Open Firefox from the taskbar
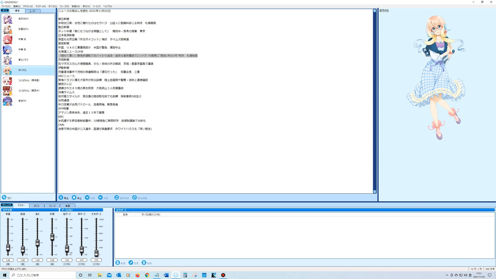This screenshot has width=496, height=279. pyautogui.click(x=137, y=275)
